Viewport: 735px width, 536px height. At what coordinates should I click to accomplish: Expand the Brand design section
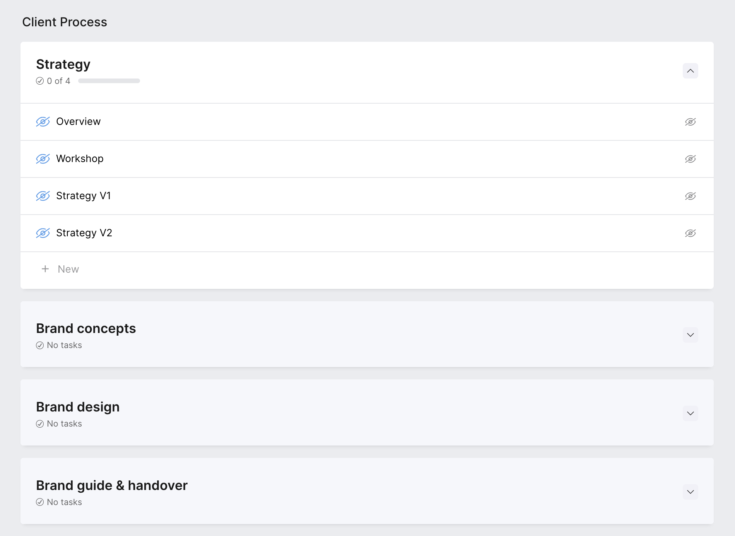[x=690, y=413]
